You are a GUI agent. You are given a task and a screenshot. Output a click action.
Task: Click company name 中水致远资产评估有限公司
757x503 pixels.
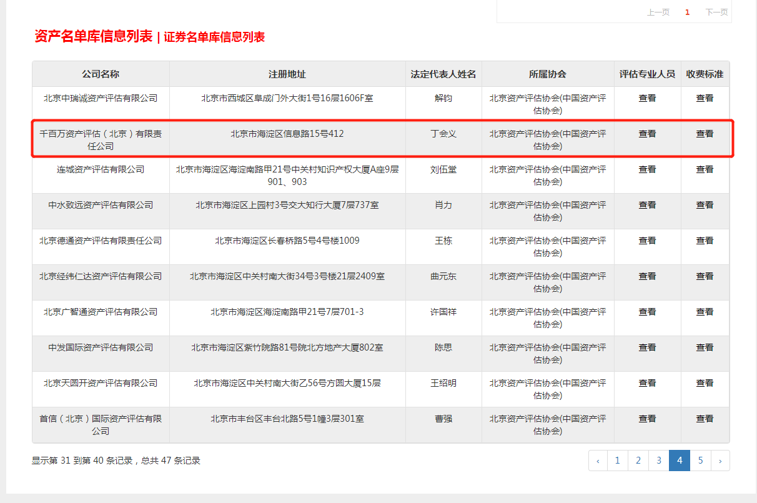coord(101,205)
